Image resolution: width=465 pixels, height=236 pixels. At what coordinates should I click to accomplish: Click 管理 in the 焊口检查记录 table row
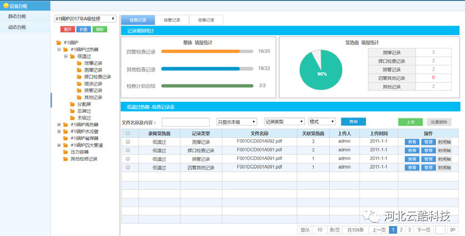coord(428,150)
